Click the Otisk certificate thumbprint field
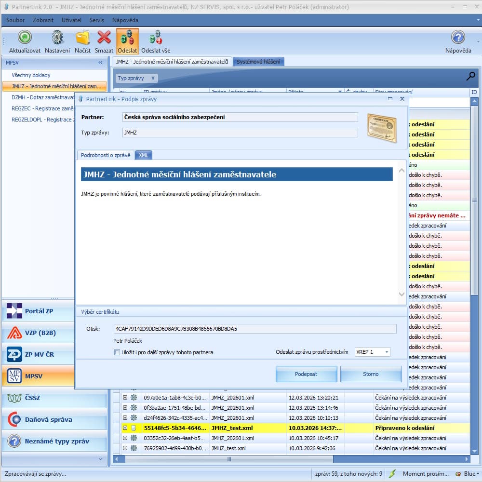The width and height of the screenshot is (482, 482). tap(255, 329)
